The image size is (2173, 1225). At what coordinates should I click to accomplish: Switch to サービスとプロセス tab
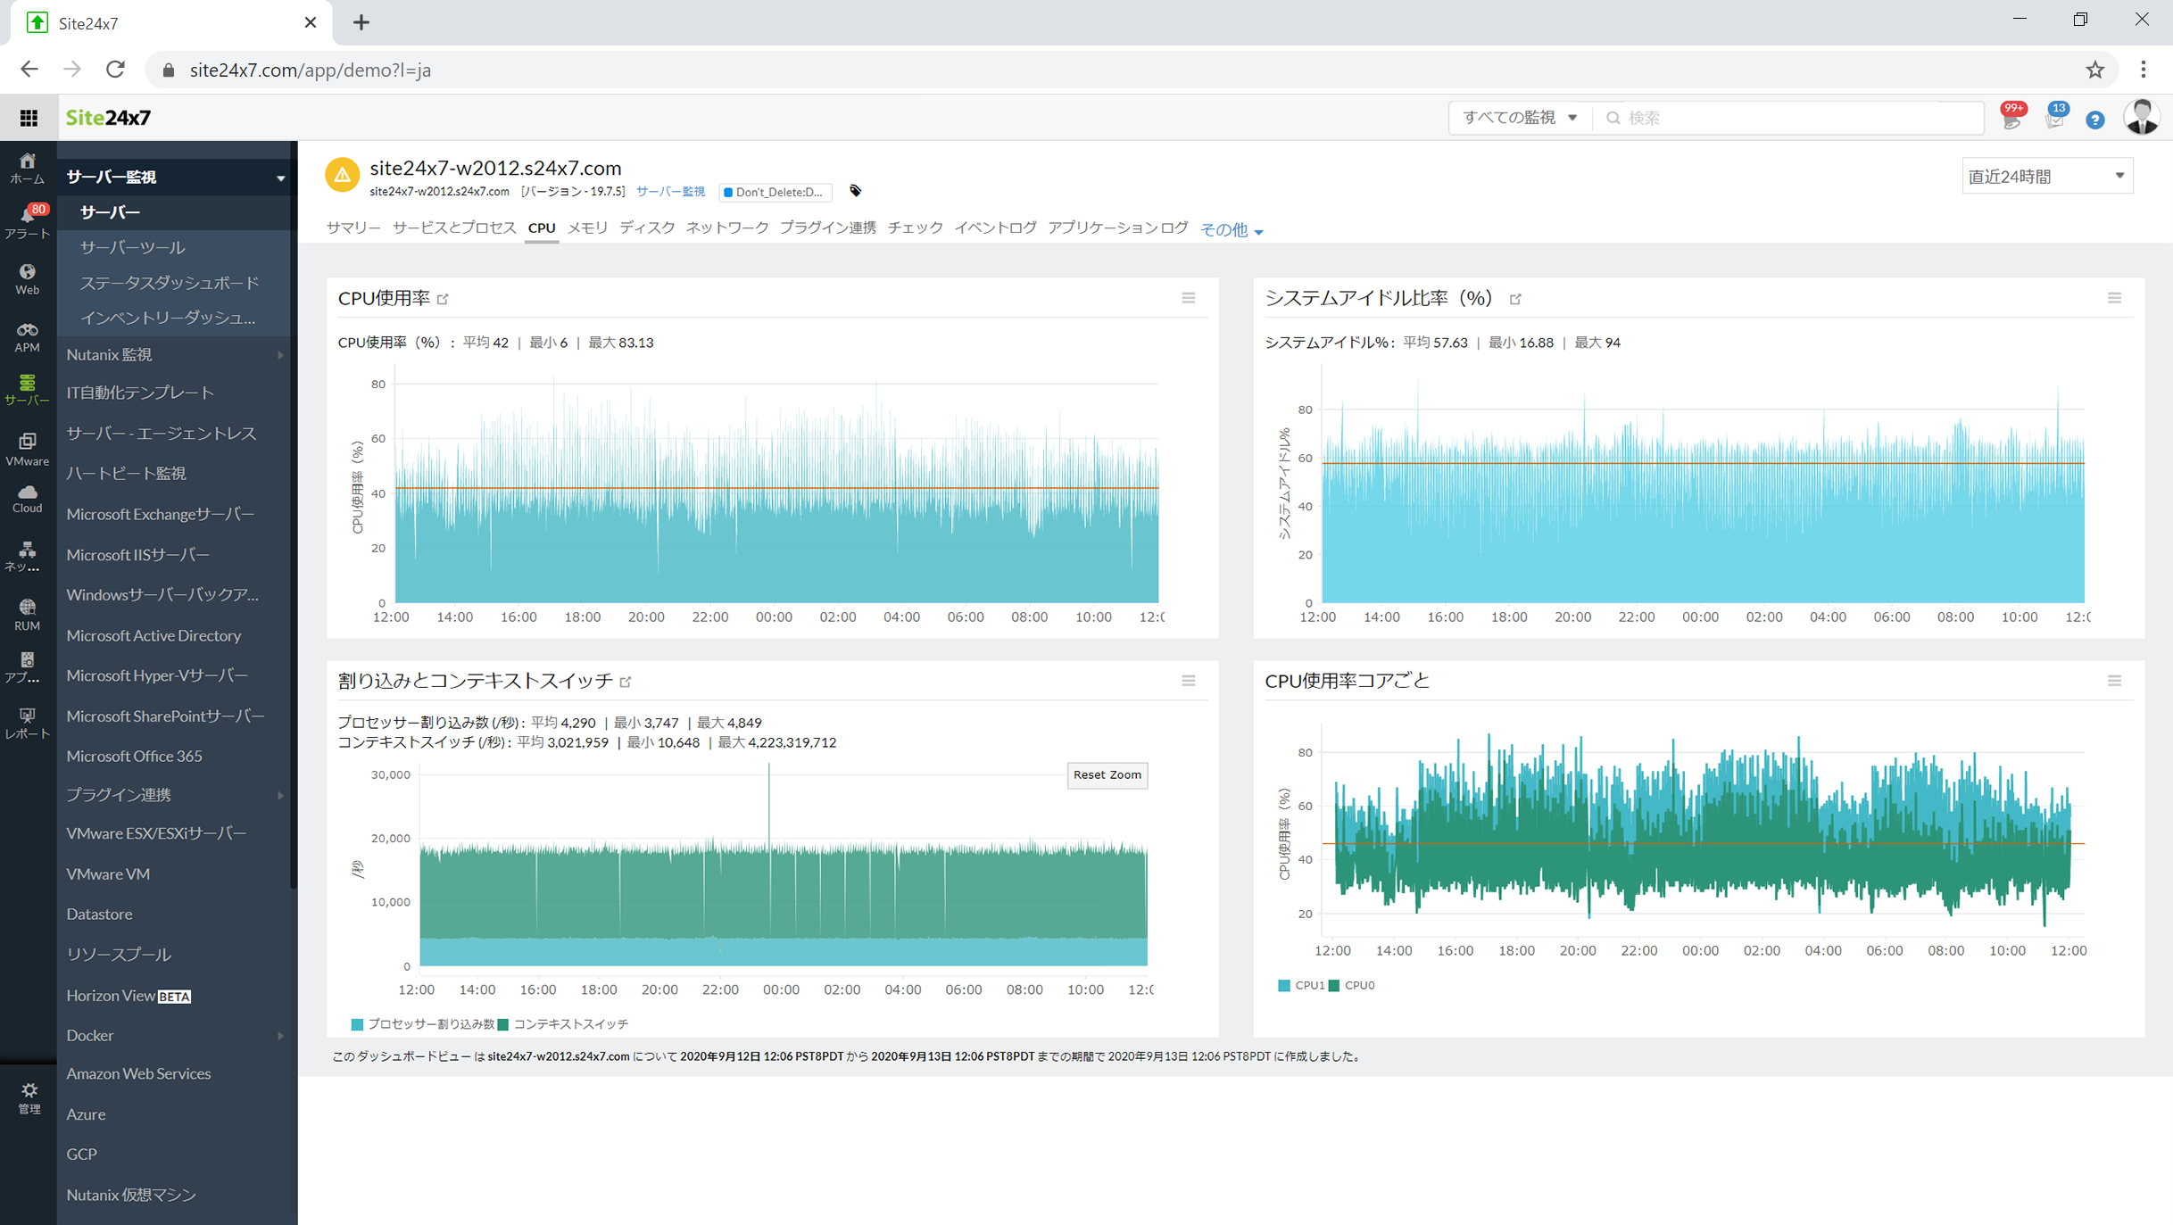click(x=454, y=228)
